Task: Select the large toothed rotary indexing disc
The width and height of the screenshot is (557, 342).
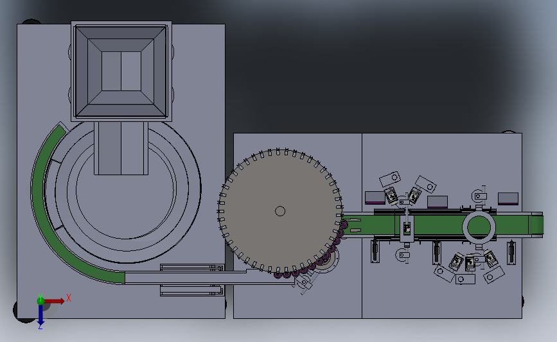Action: click(x=280, y=212)
